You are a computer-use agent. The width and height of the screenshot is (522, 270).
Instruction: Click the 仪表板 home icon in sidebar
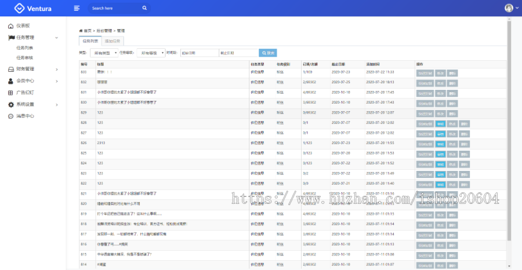pos(10,26)
